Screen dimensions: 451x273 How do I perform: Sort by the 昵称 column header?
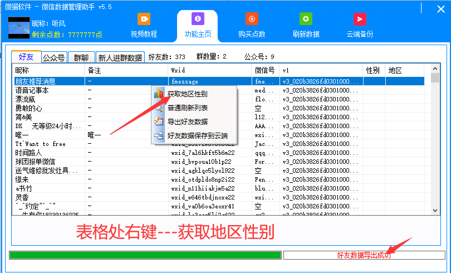[x=48, y=70]
